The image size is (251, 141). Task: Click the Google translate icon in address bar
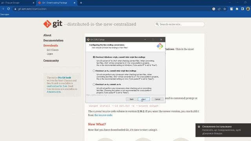(214, 9)
